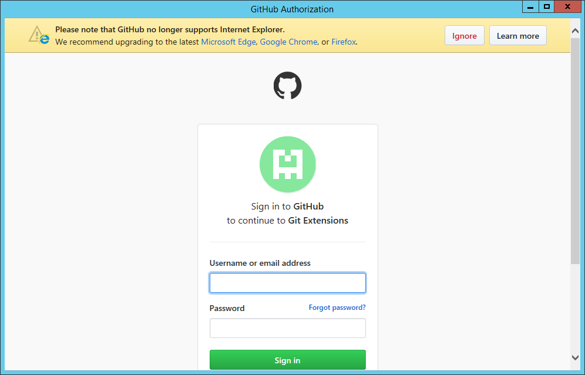Open the Microsoft Edge link
The image size is (585, 375).
pos(228,42)
